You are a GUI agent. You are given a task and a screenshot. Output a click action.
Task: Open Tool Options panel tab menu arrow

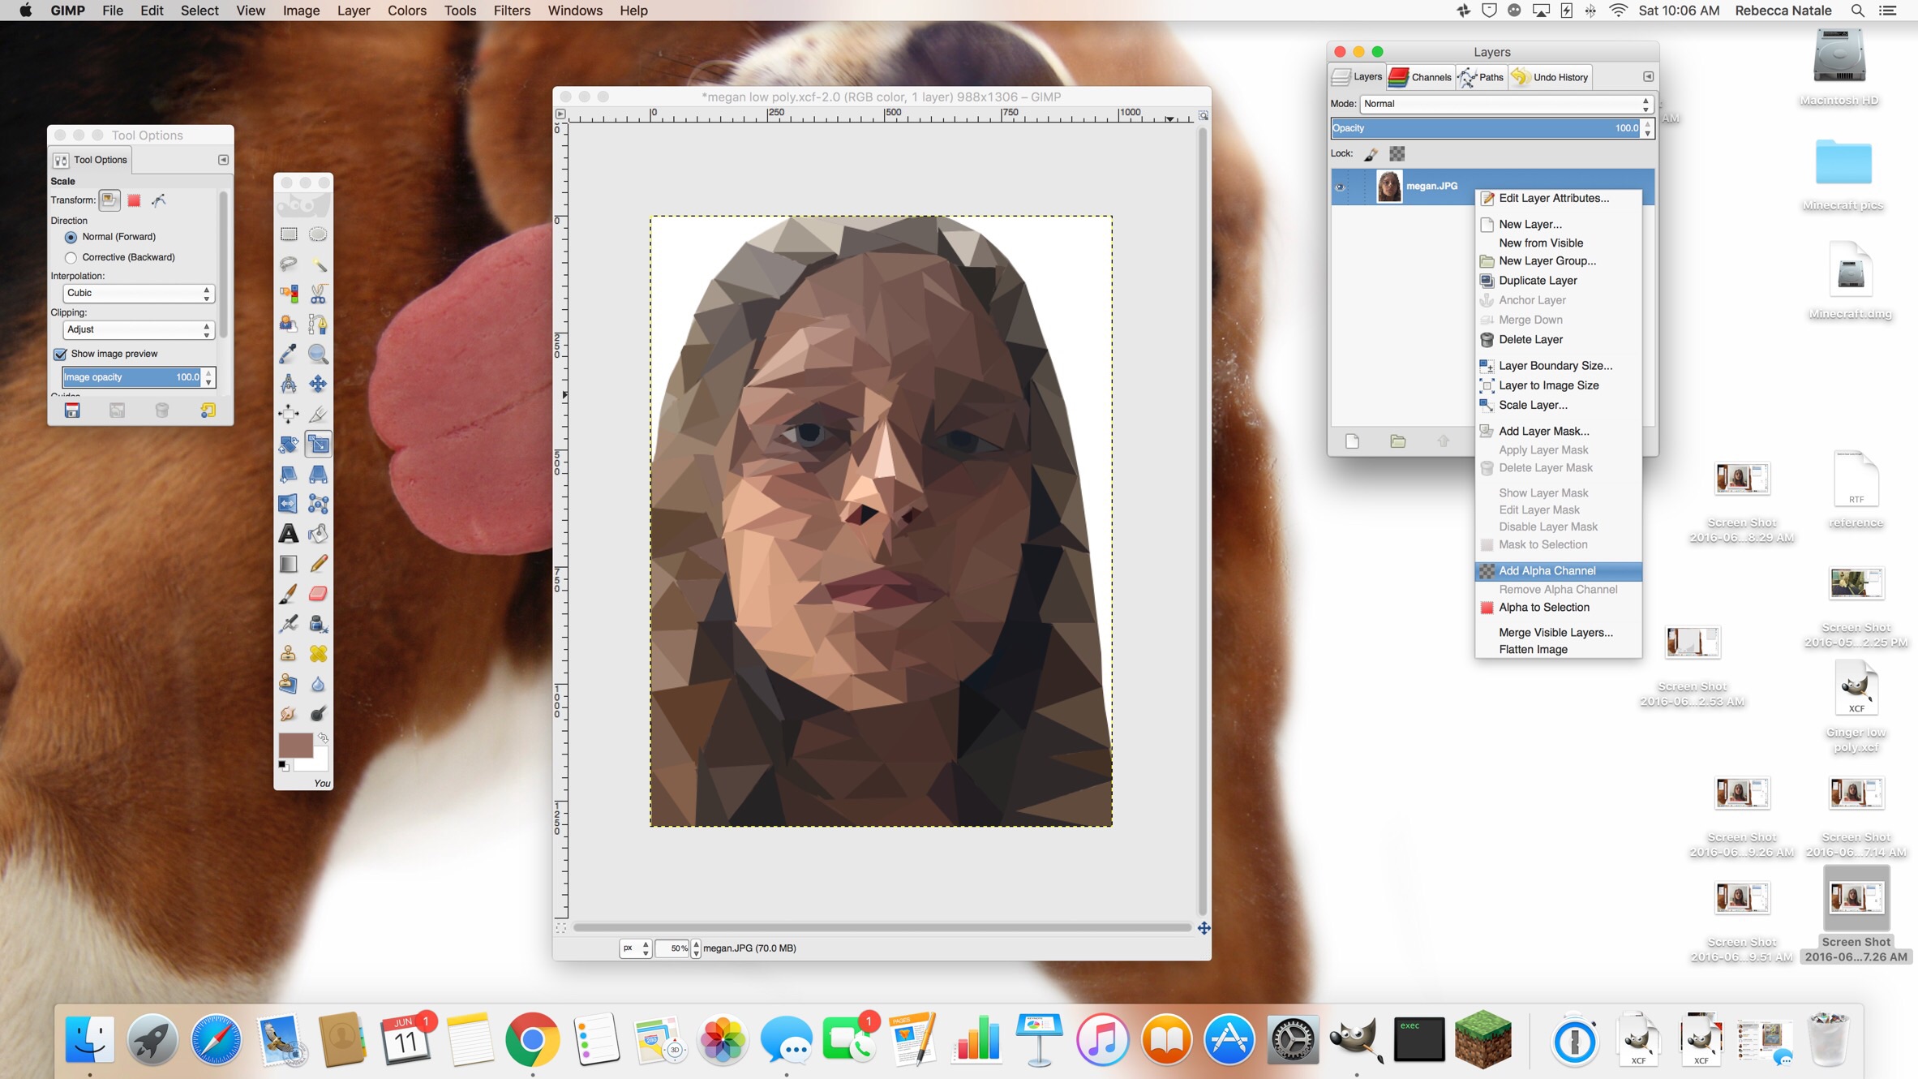point(223,160)
